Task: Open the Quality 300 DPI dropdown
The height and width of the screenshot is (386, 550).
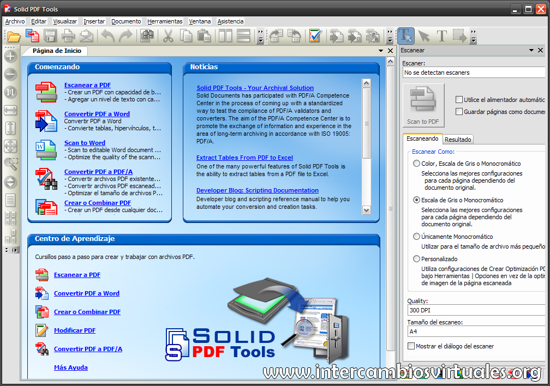Action: [476, 310]
